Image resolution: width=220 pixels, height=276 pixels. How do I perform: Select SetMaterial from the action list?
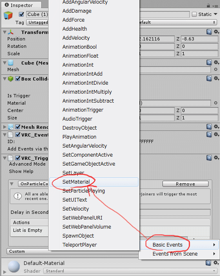pyautogui.click(x=94, y=182)
